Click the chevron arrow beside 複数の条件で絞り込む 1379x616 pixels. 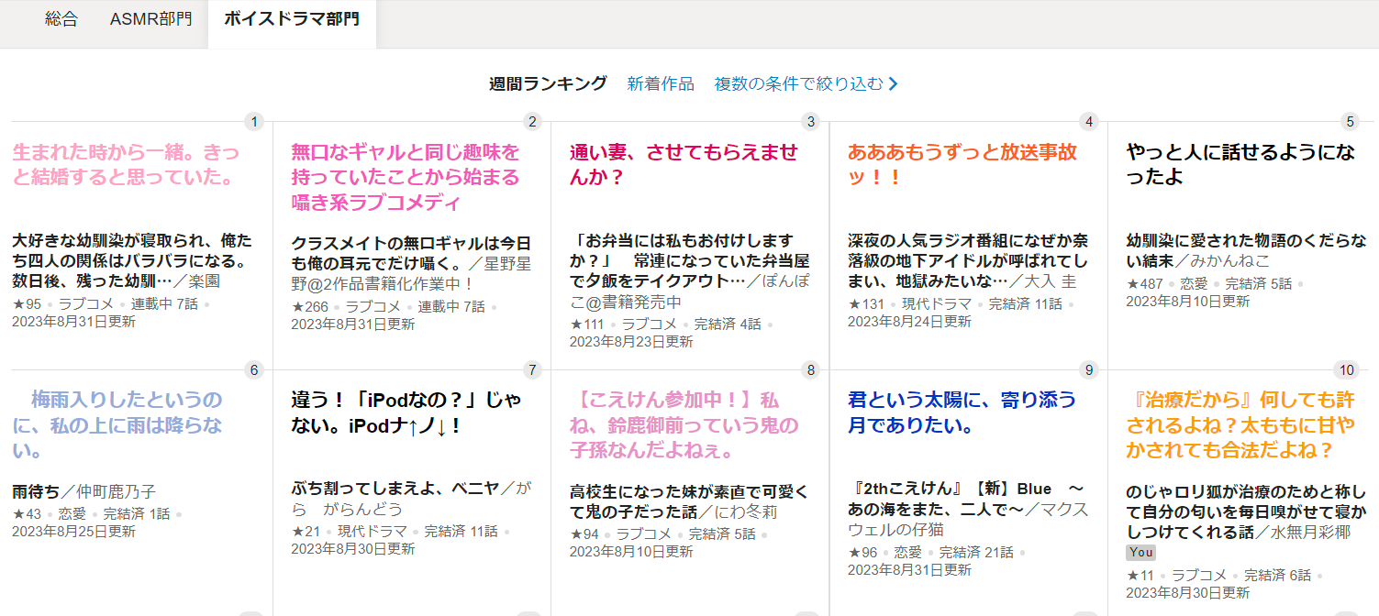894,84
